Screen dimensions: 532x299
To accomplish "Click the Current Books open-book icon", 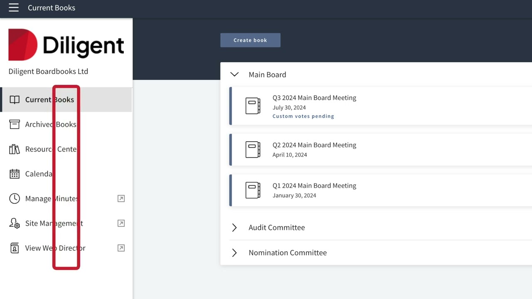I will [15, 100].
